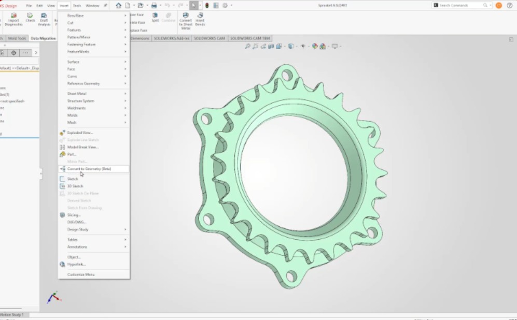517x320 pixels.
Task: Click the Options gear icon
Action: coord(225,5)
